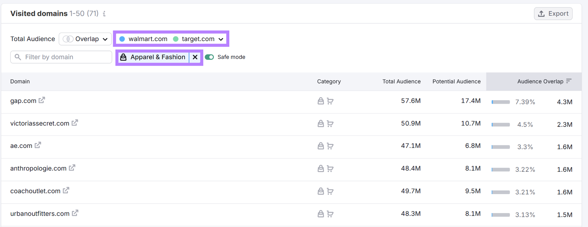588x227 pixels.
Task: Open urbanoutfitters.com external link icon
Action: tap(75, 213)
